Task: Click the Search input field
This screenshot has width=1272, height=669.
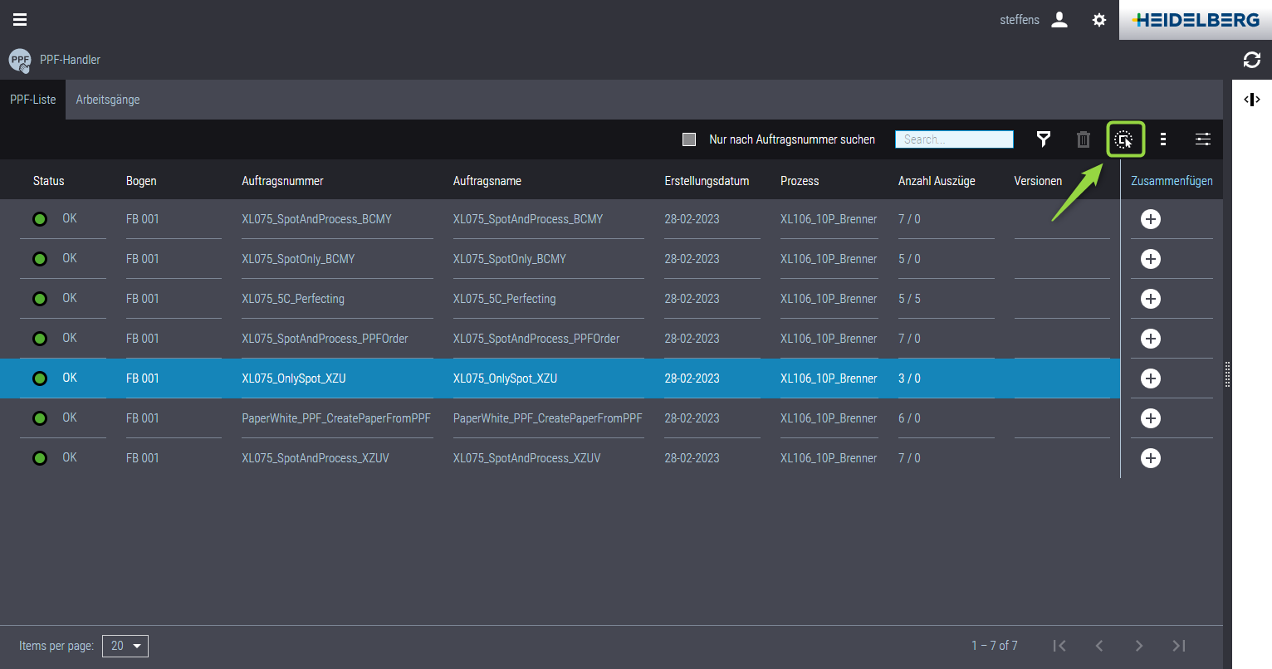Action: [954, 139]
